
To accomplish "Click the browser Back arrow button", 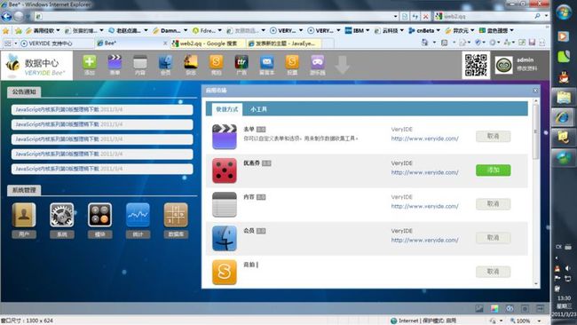I will (x=6, y=16).
